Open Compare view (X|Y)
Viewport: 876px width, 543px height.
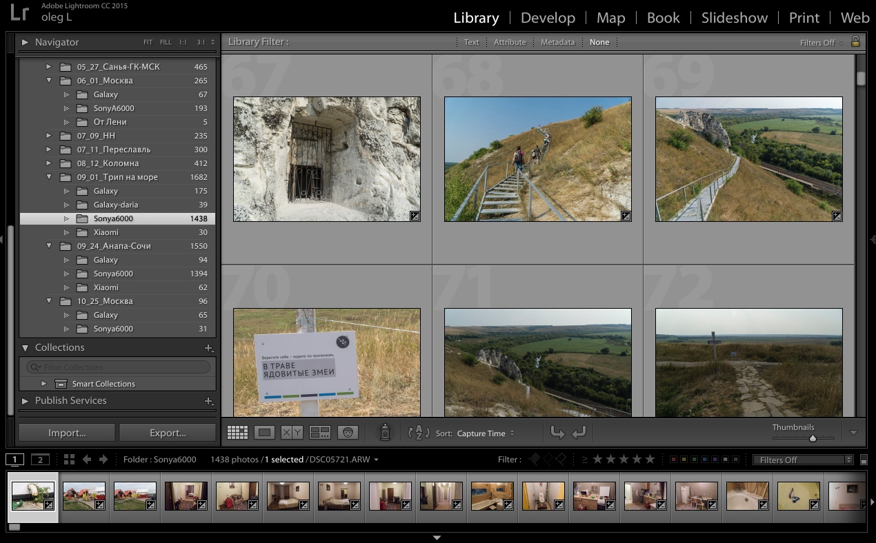[292, 433]
